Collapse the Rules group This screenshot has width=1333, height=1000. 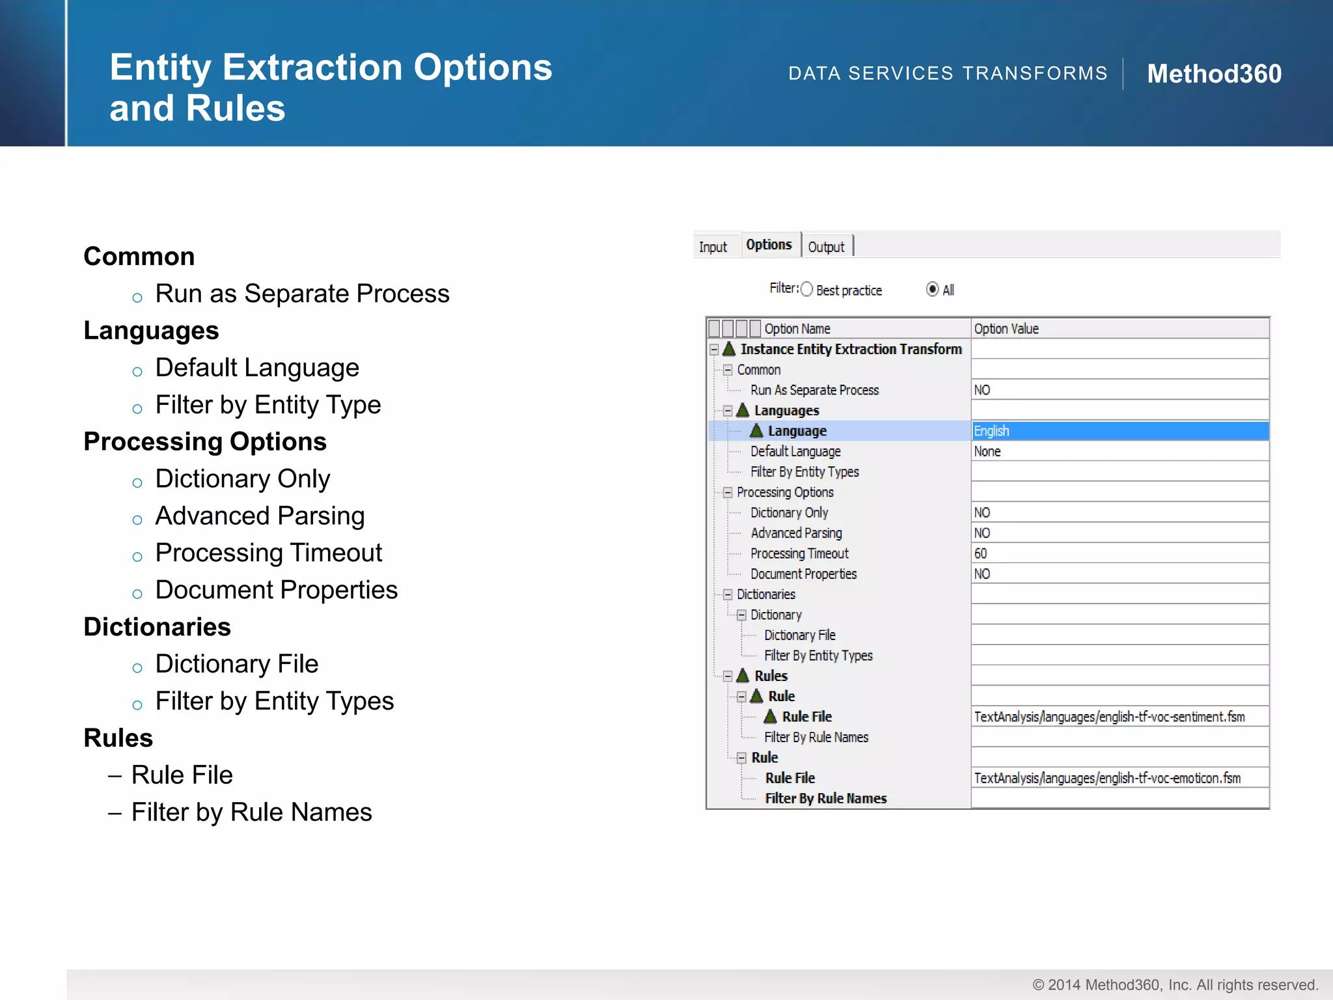(x=728, y=676)
